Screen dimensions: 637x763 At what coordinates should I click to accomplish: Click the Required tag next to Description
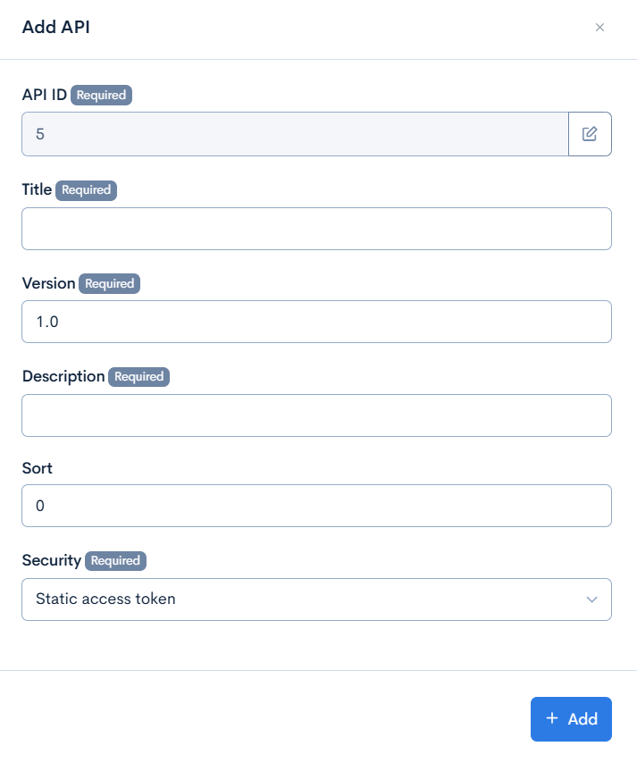click(x=139, y=376)
